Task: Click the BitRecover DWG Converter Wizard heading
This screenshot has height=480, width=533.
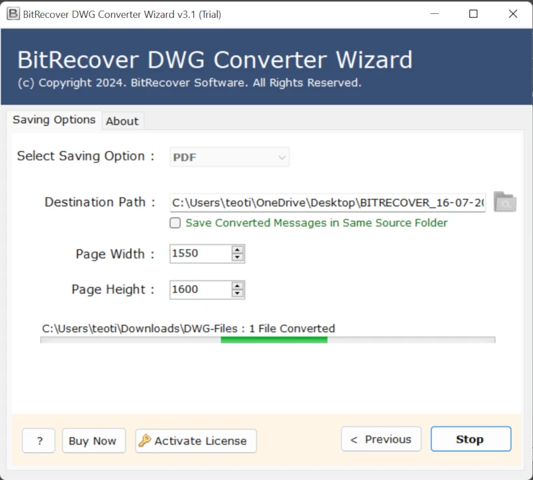Action: pyautogui.click(x=215, y=60)
